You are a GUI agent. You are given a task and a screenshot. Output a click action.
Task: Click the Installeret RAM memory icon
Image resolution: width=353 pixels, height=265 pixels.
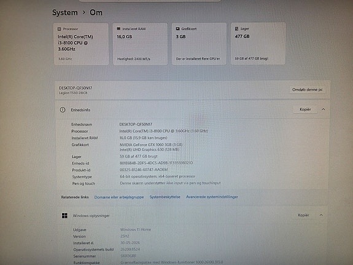click(118, 29)
